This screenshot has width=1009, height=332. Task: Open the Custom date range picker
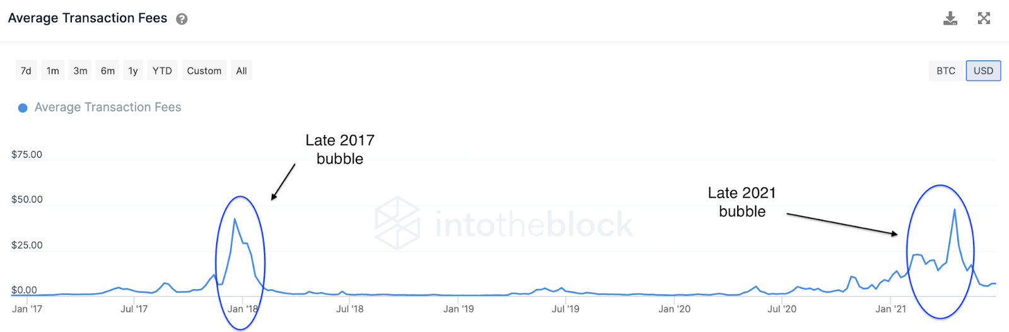coord(204,71)
